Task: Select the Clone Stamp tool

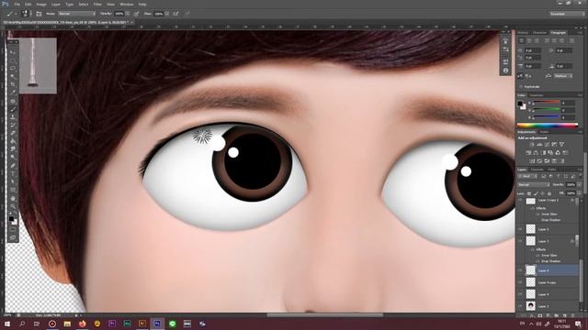Action: pyautogui.click(x=13, y=116)
